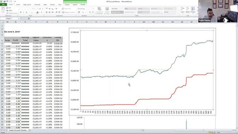This screenshot has width=238, height=134.
Task: Click the Align Right icon
Action: pyautogui.click(x=52, y=12)
